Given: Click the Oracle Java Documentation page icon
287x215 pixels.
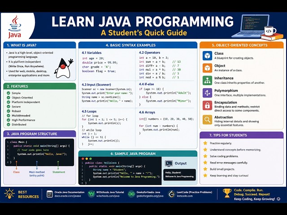Looking at the screenshot, I should (x=50, y=194).
